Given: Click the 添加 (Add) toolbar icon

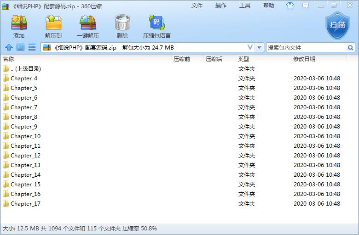Looking at the screenshot, I should 19,26.
